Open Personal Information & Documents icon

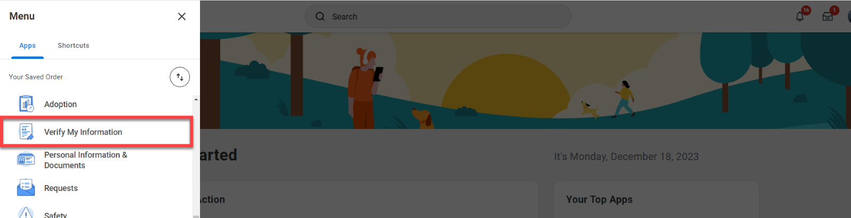26,159
